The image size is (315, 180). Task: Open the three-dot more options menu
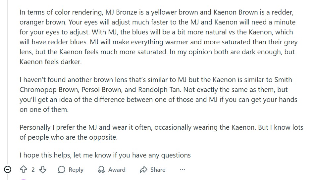click(182, 170)
